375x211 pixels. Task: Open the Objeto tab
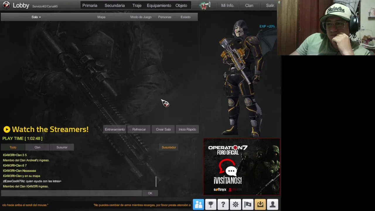click(x=181, y=5)
